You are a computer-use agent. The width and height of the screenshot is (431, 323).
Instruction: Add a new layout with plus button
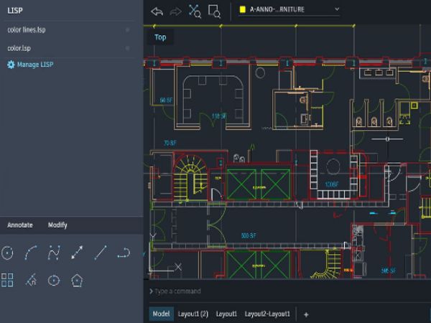(306, 314)
